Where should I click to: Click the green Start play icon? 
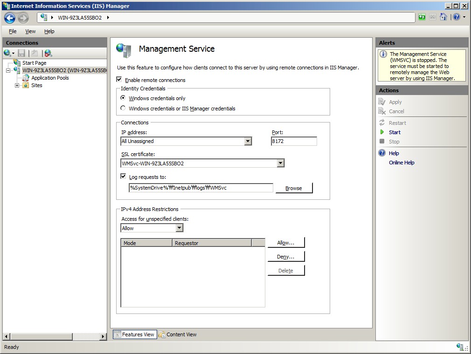382,132
